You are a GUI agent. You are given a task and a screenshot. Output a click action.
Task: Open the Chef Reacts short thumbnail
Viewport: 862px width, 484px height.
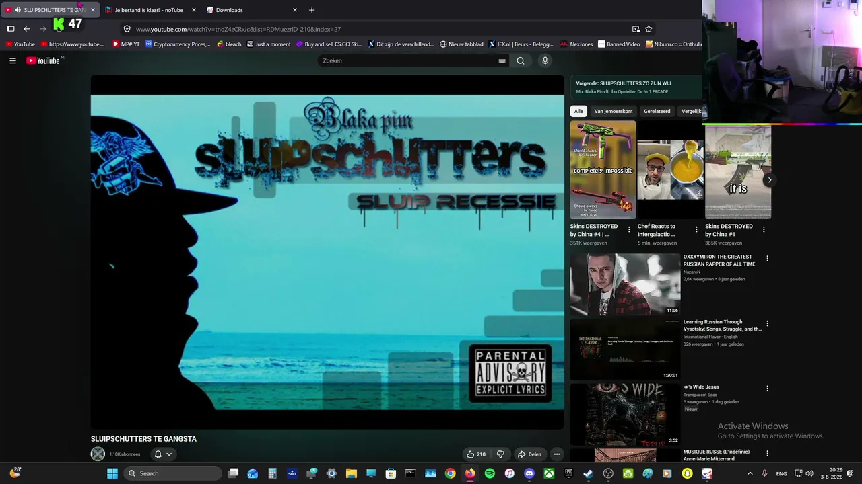(x=670, y=170)
